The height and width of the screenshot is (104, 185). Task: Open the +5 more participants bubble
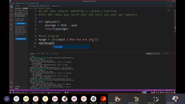point(7,99)
